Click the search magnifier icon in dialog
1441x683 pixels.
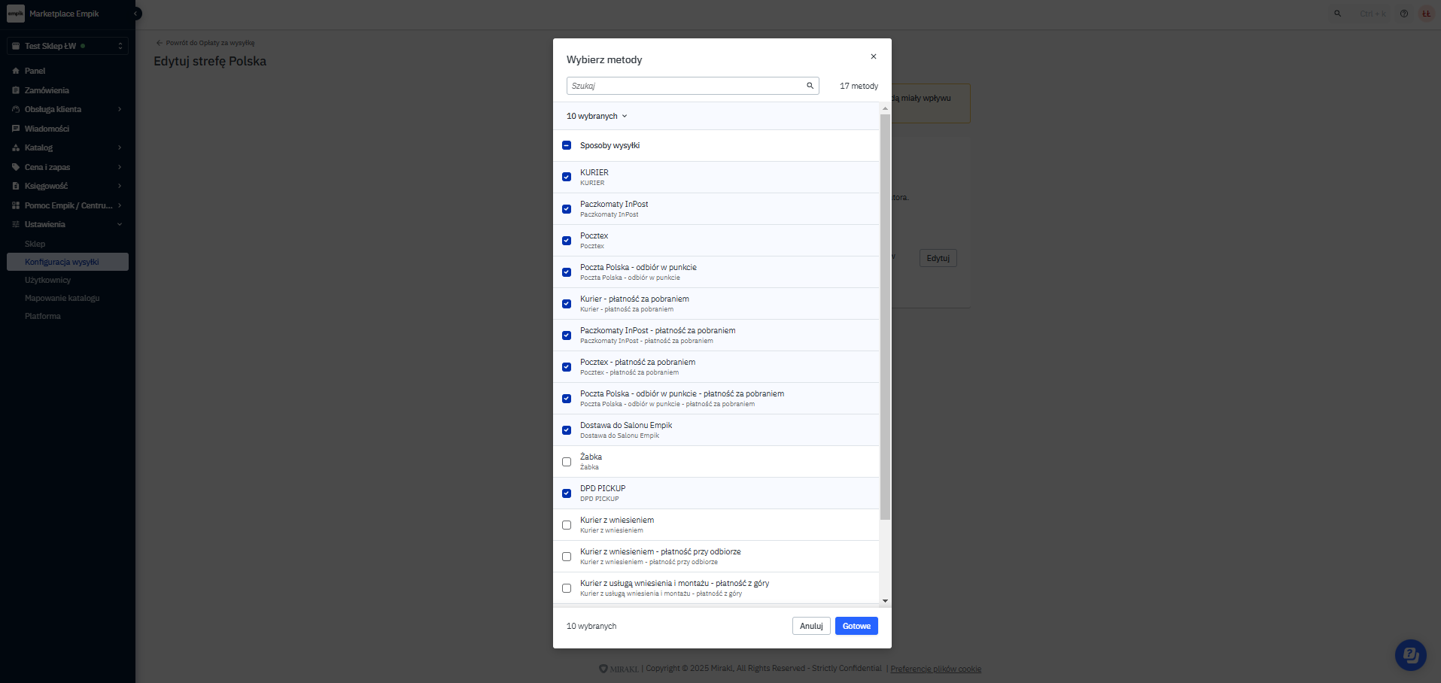click(x=810, y=86)
